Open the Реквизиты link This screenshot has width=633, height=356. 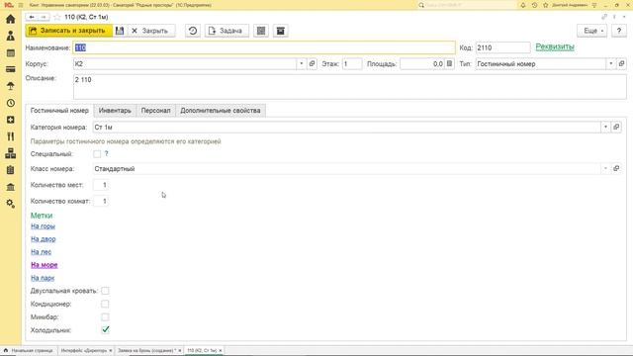point(555,46)
